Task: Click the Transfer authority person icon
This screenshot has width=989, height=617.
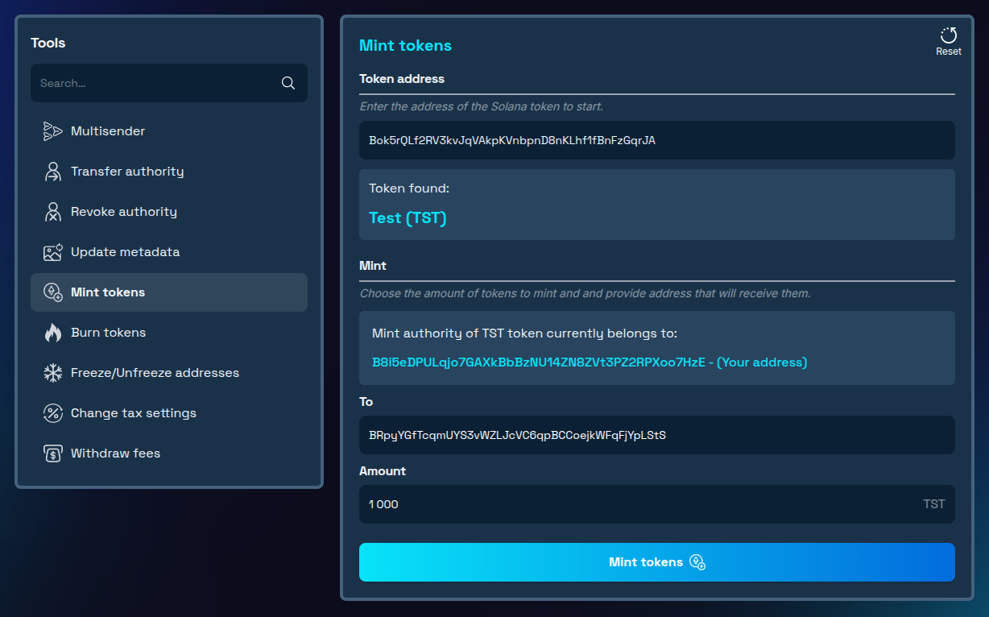Action: pyautogui.click(x=52, y=172)
